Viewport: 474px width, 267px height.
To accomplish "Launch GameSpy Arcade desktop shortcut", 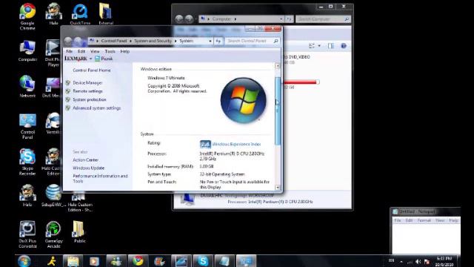I will click(53, 234).
